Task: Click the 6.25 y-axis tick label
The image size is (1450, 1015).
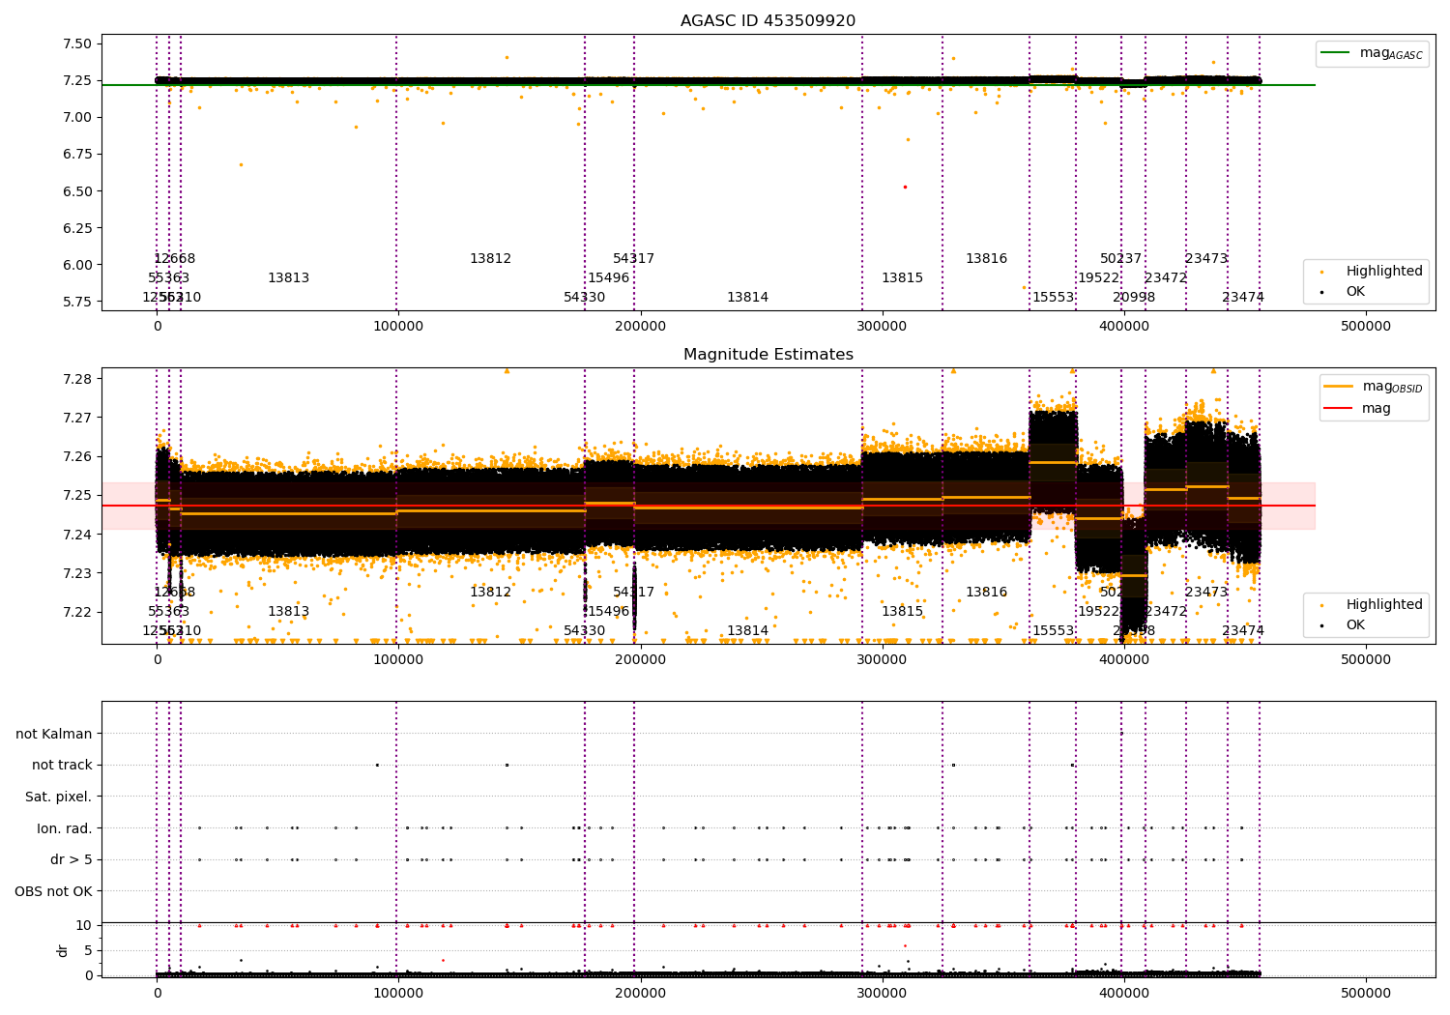Action: tap(76, 228)
